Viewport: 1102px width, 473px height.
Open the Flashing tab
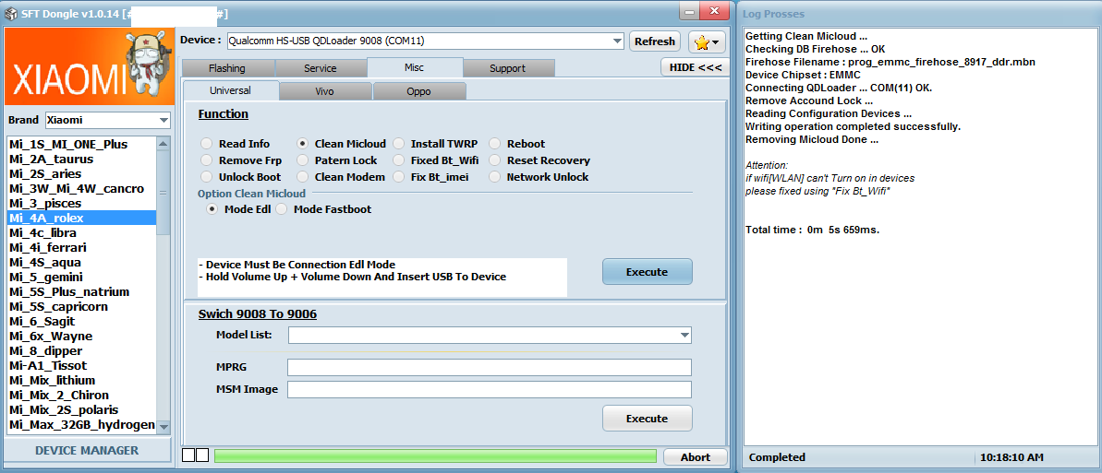[x=228, y=68]
